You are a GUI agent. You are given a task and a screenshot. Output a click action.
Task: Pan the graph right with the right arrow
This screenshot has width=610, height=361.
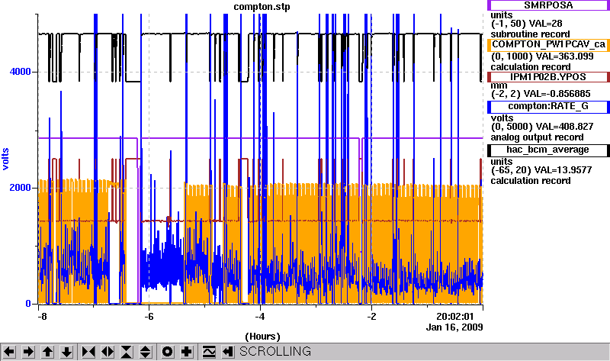pyautogui.click(x=28, y=352)
